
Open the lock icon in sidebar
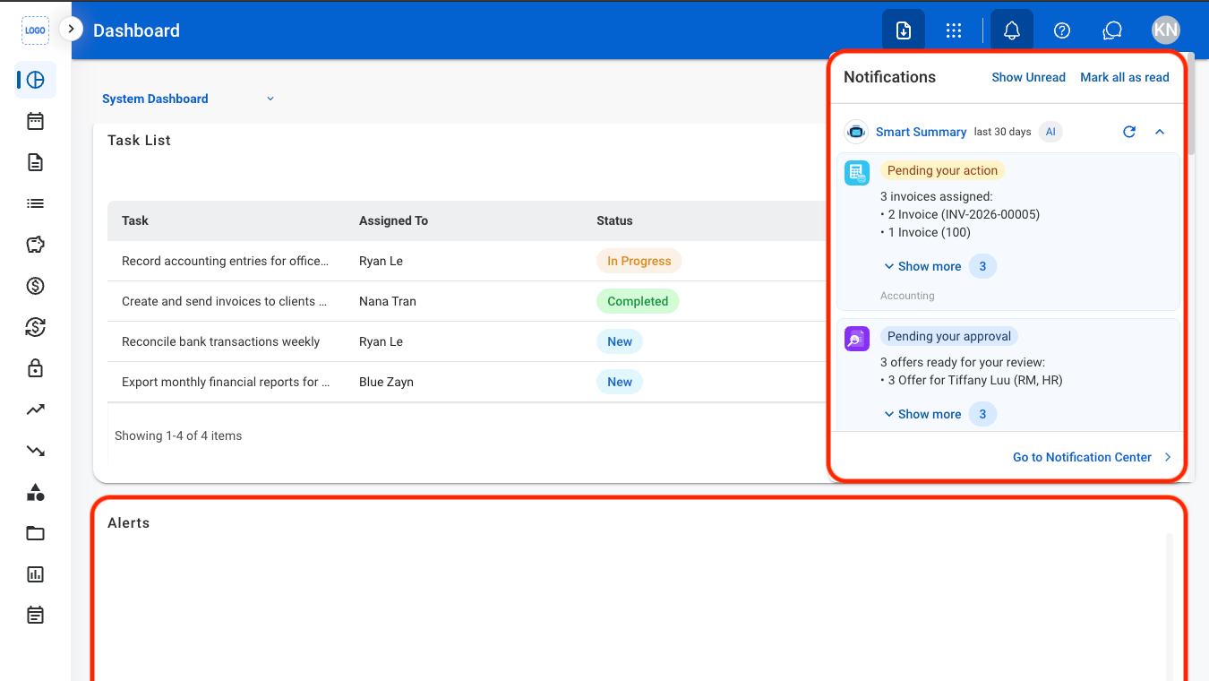click(x=35, y=368)
